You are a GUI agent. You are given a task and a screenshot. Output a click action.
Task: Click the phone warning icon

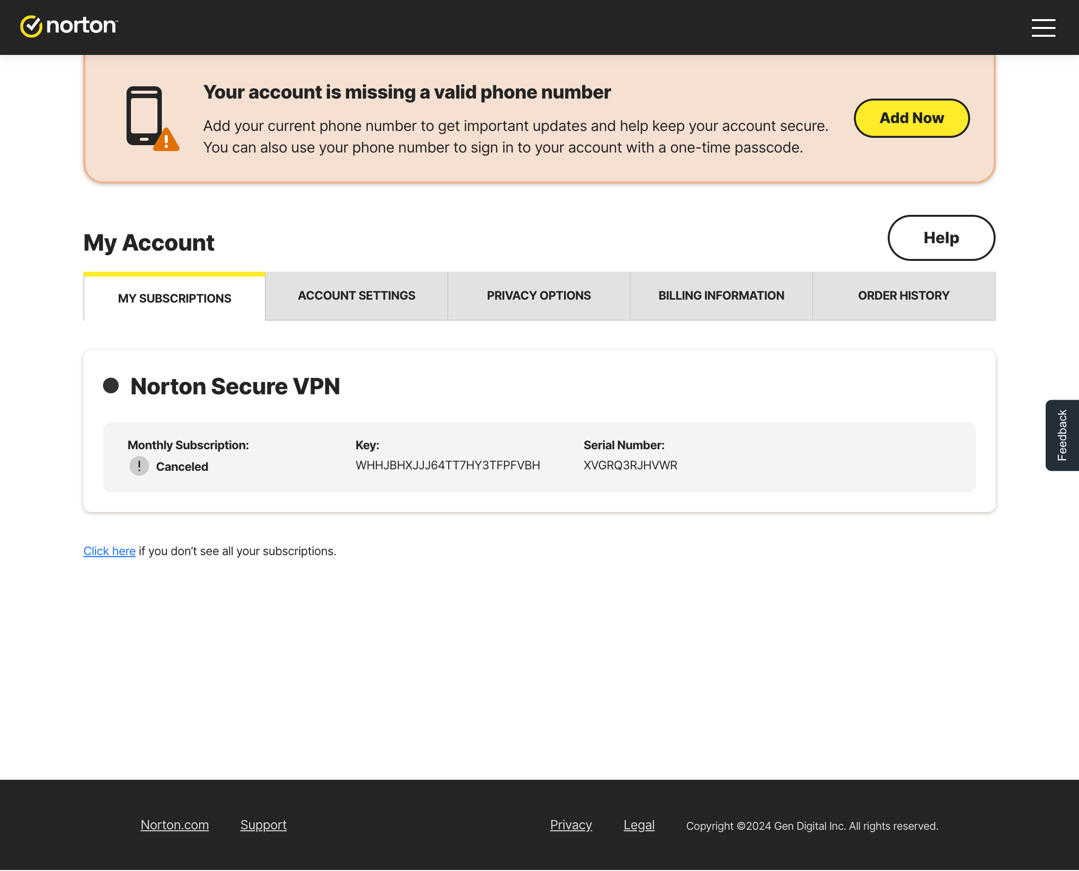pyautogui.click(x=152, y=118)
